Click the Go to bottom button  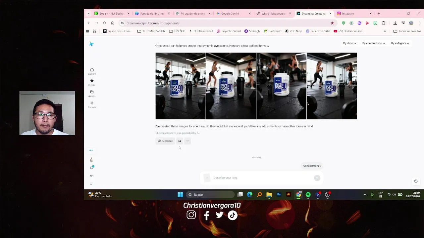pos(312,166)
